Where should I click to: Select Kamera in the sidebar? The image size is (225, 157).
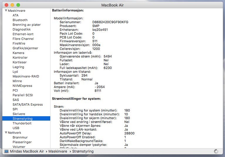[19, 53]
